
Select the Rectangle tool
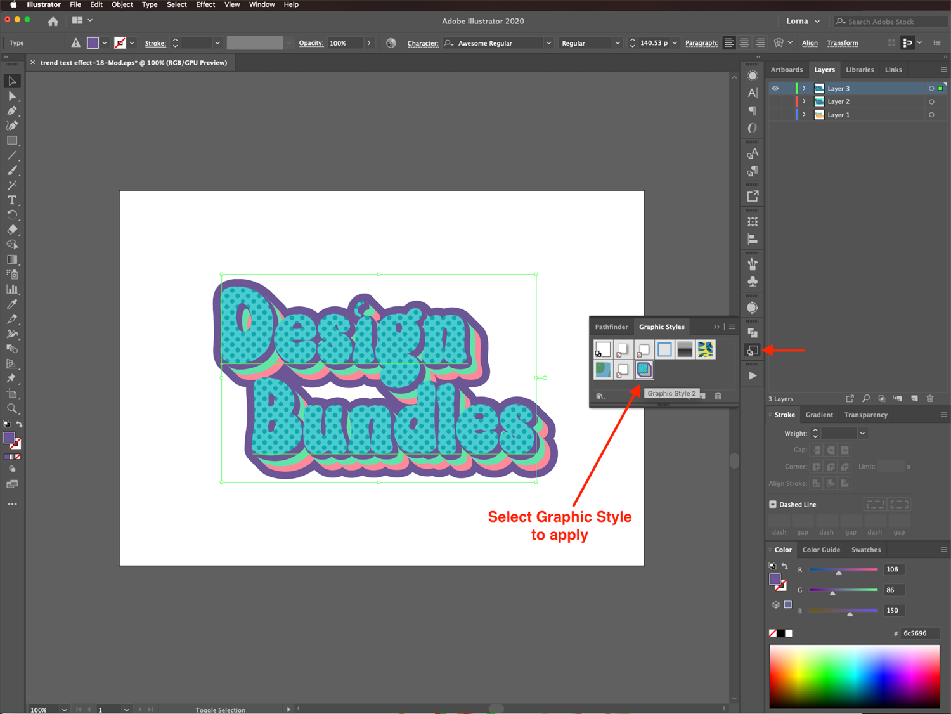(x=12, y=141)
